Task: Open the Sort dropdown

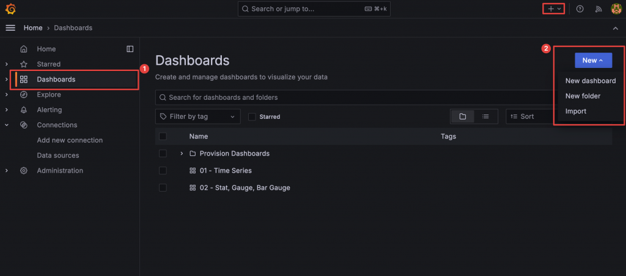Action: [x=529, y=116]
